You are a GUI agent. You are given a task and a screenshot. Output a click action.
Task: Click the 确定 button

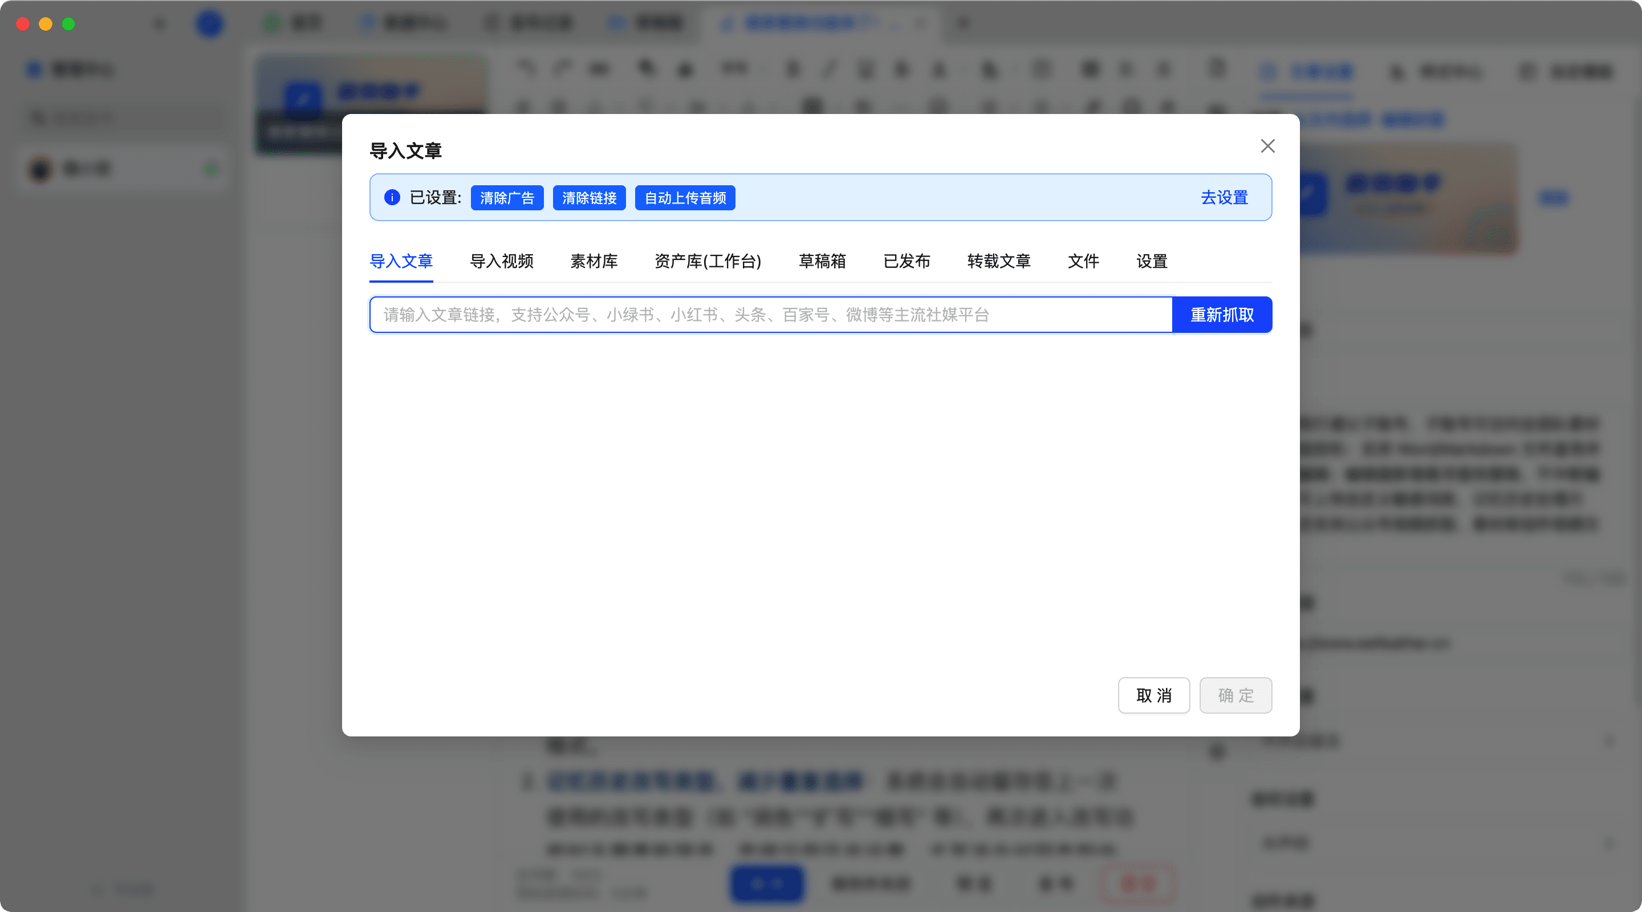pyautogui.click(x=1235, y=695)
